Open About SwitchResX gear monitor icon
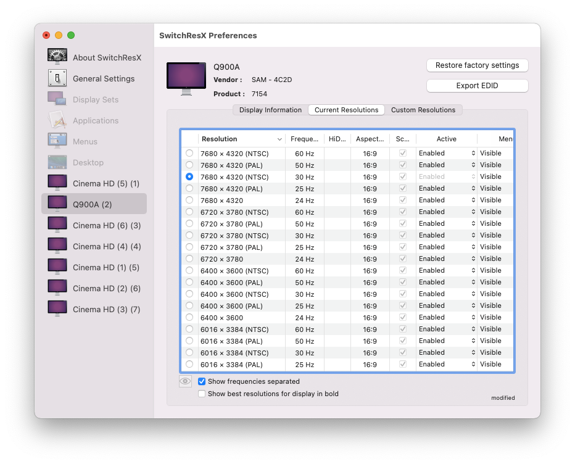 [57, 57]
